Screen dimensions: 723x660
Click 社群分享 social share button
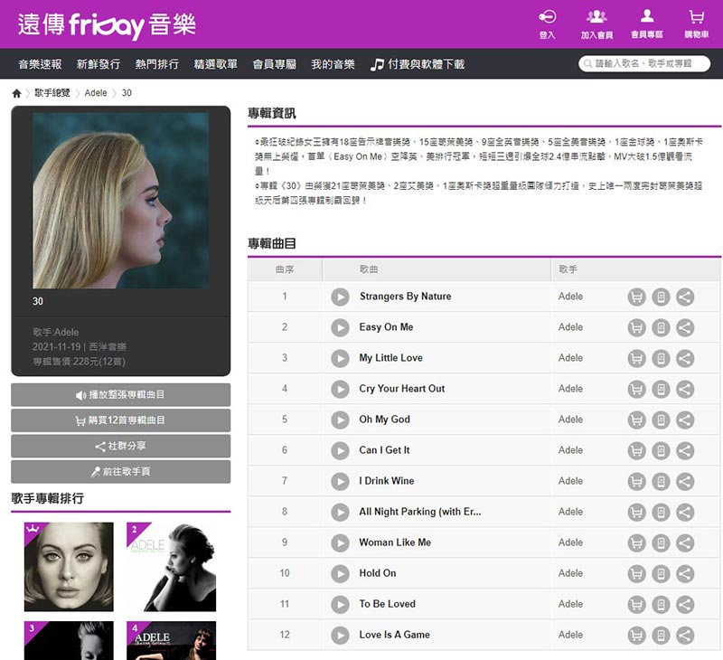pyautogui.click(x=121, y=446)
